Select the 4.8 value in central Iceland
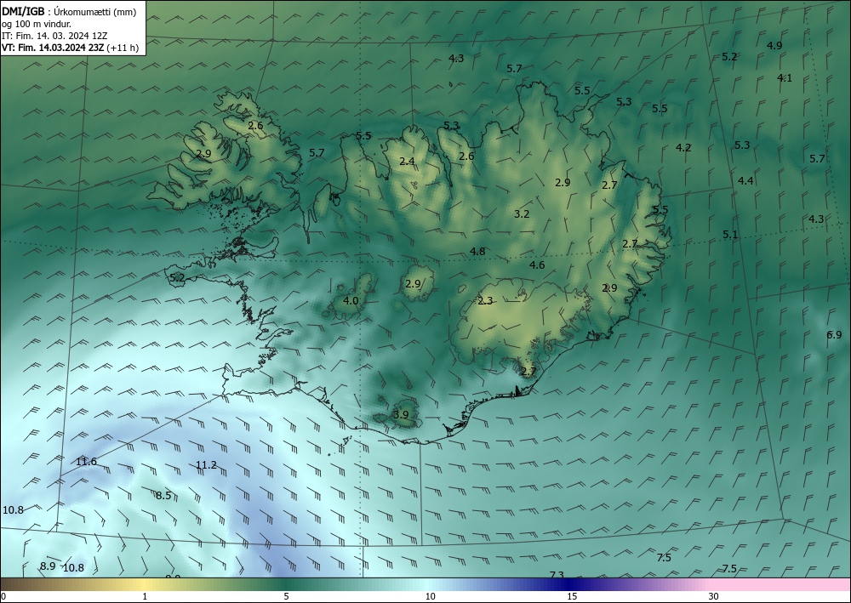The image size is (851, 603). pos(477,252)
